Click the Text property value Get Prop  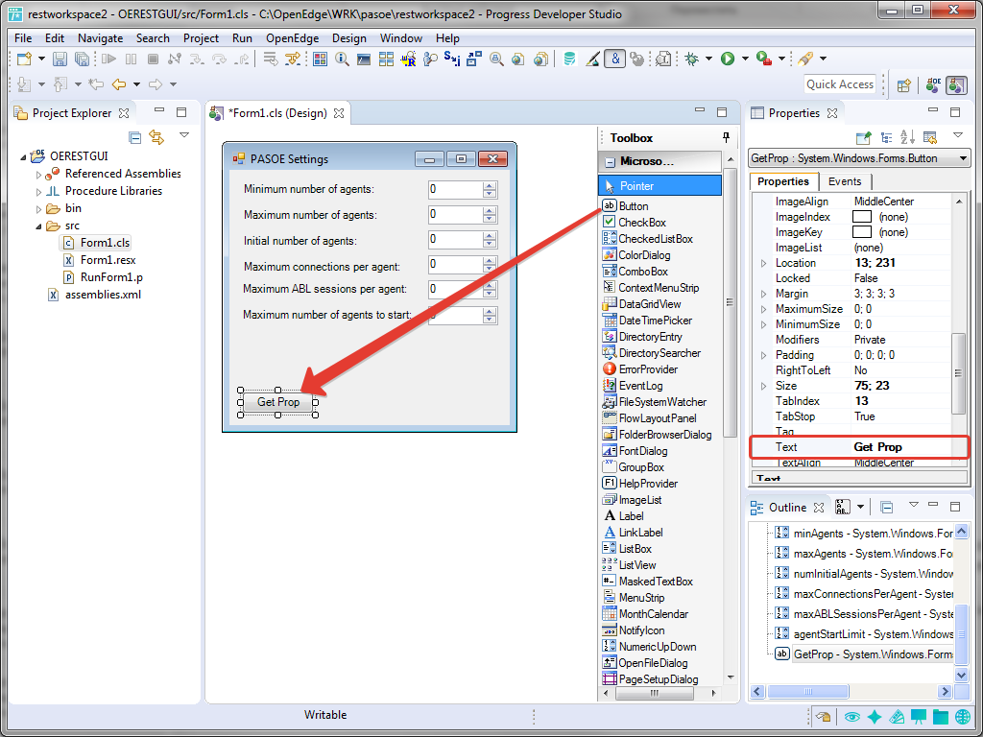coord(877,447)
